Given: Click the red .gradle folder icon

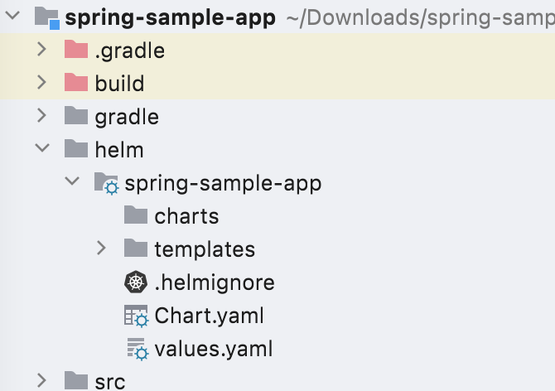Looking at the screenshot, I should (x=76, y=51).
